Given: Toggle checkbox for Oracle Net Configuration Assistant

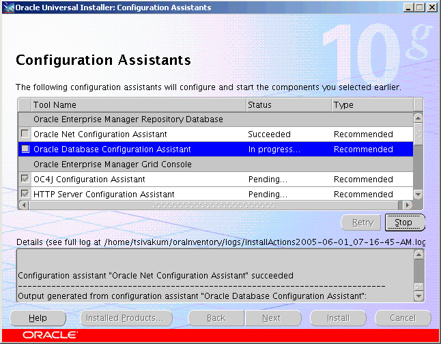Looking at the screenshot, I should (25, 134).
